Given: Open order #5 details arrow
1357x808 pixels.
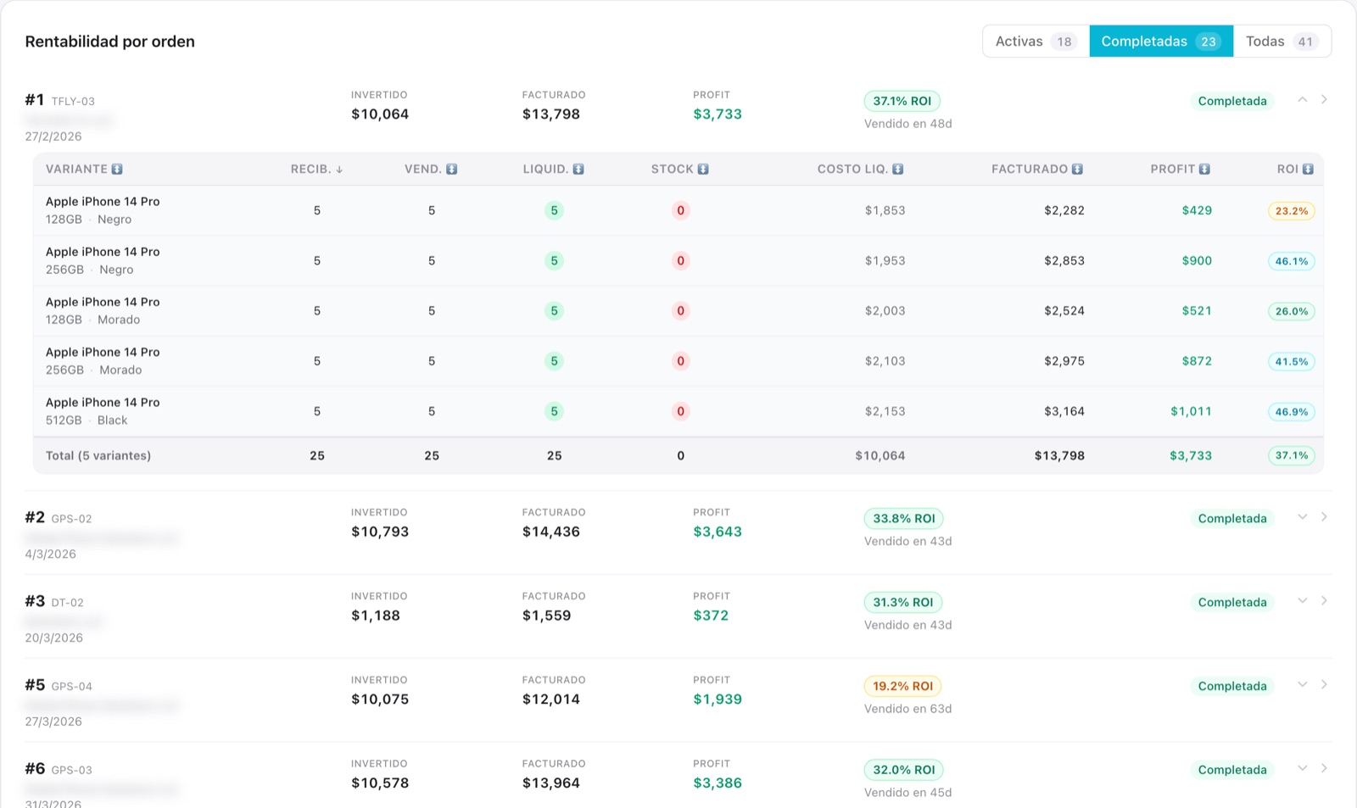Looking at the screenshot, I should tap(1324, 685).
